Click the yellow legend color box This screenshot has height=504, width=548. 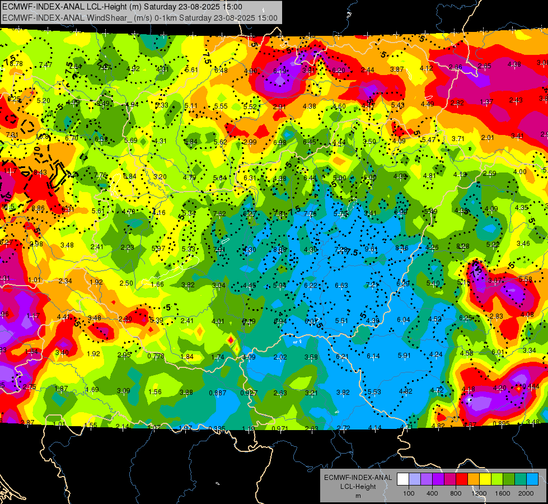pyautogui.click(x=485, y=479)
